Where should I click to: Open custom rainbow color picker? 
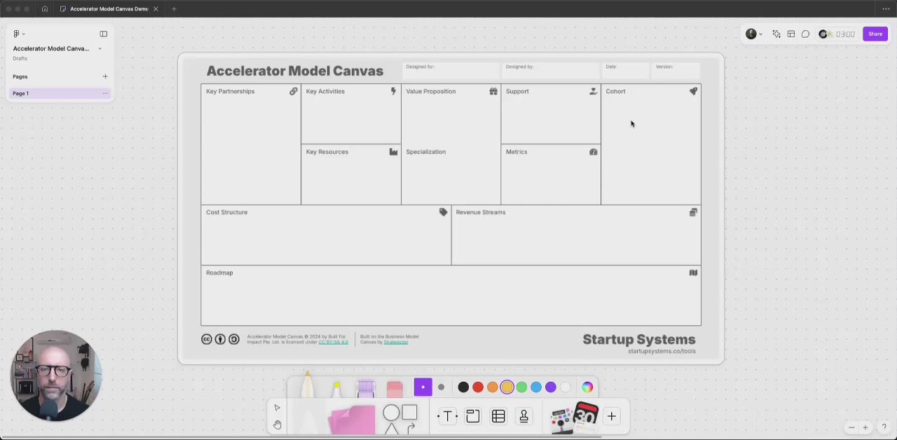[587, 387]
